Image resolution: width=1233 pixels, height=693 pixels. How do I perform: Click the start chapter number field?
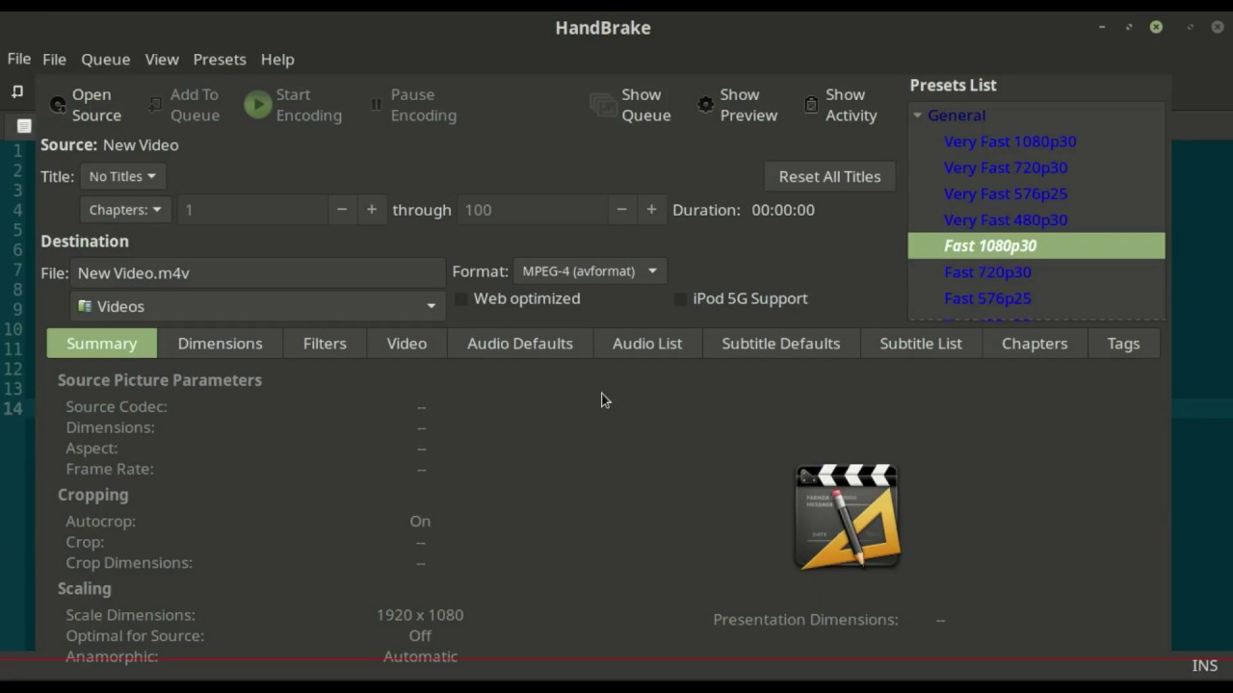[252, 210]
